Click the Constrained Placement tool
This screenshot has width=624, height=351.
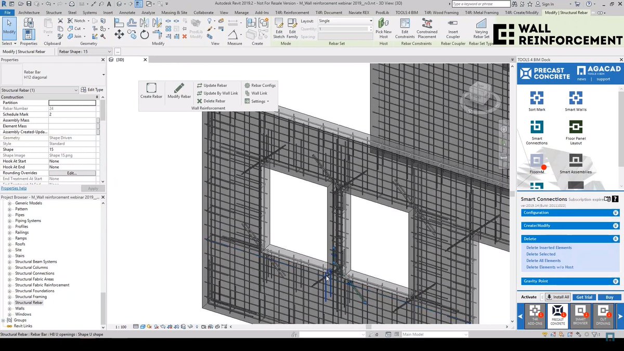pyautogui.click(x=427, y=28)
